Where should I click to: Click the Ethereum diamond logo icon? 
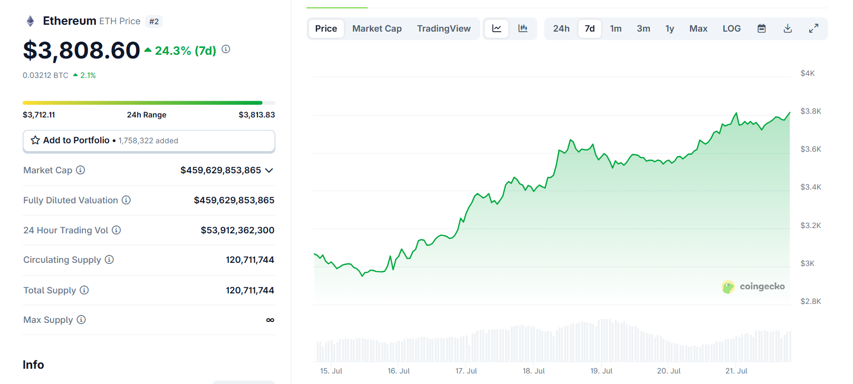(30, 21)
